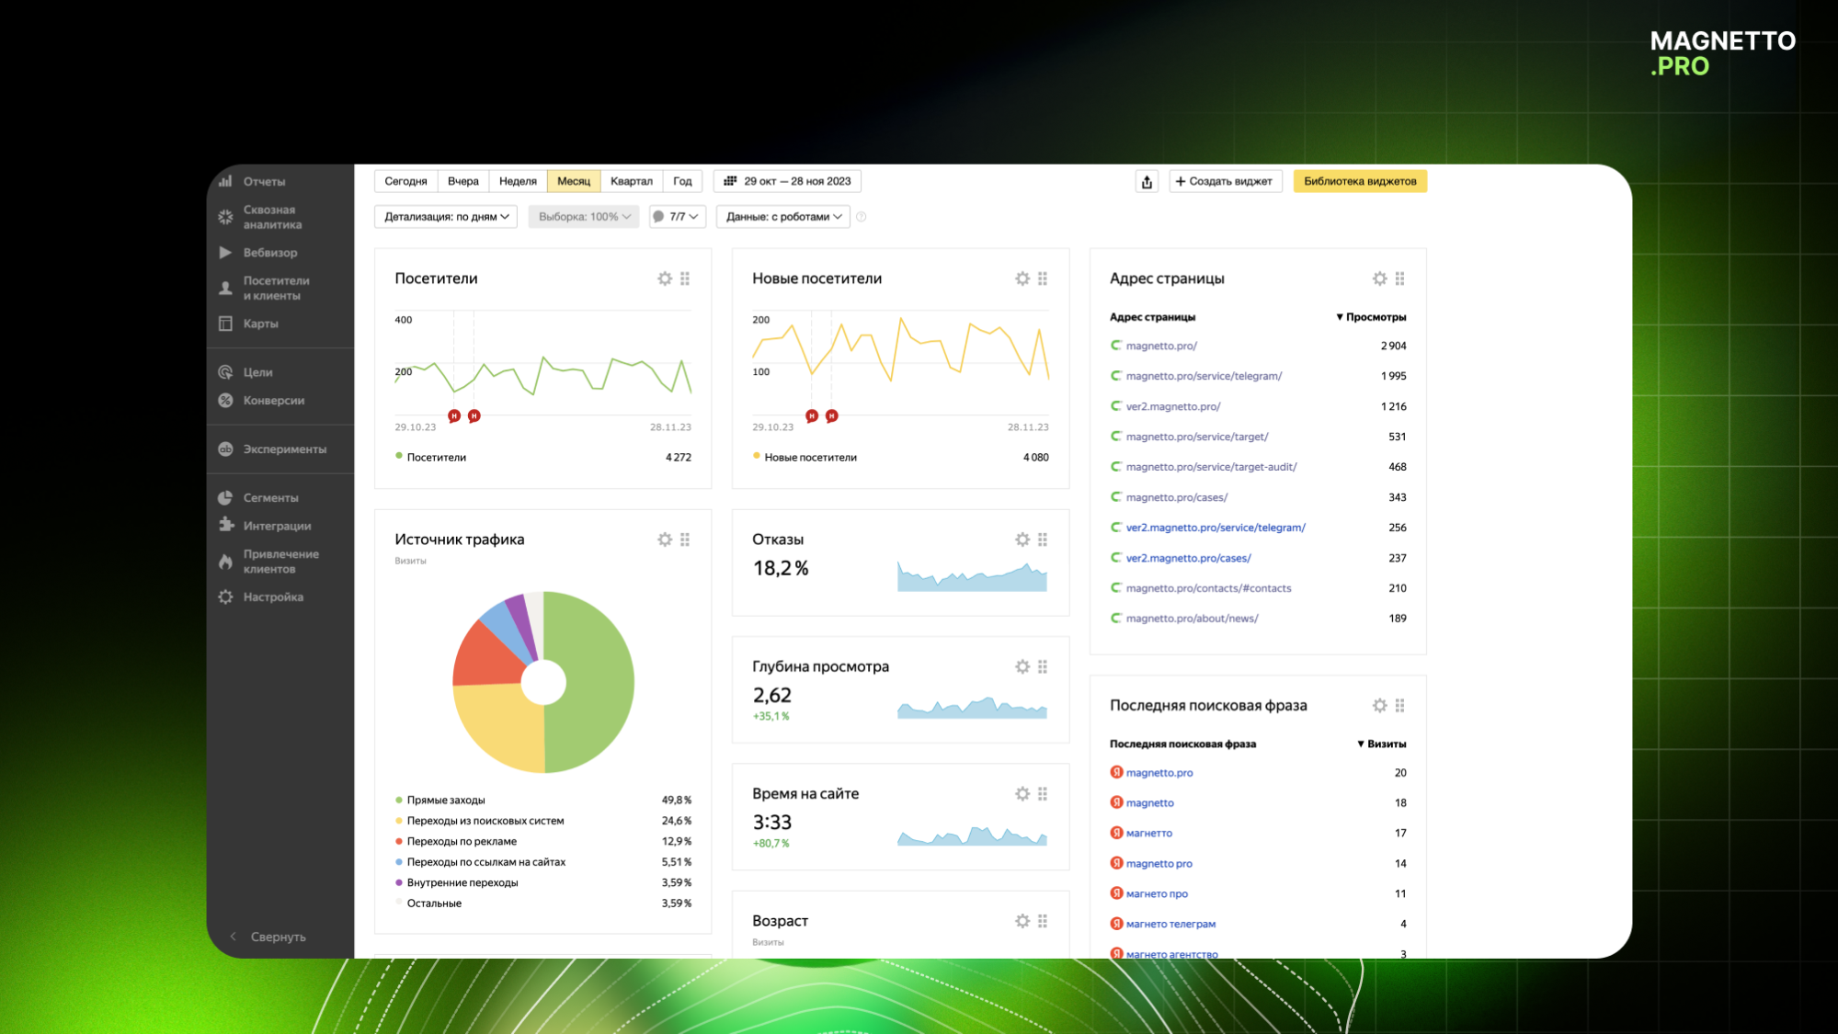
Task: Open Эксперименты section
Action: click(x=284, y=449)
